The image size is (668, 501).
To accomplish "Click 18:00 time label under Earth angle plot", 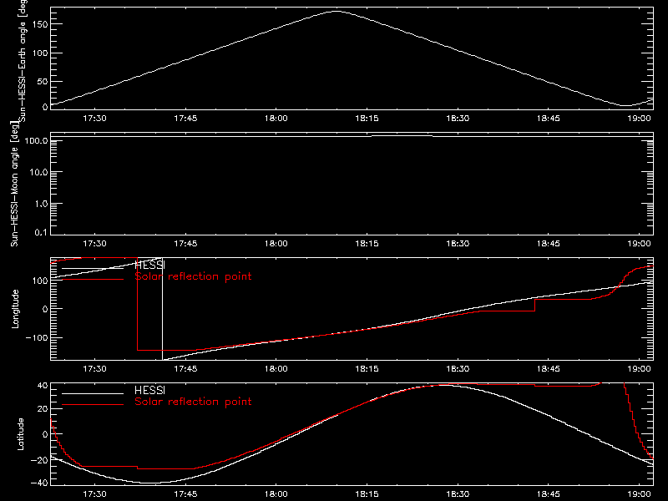I will pyautogui.click(x=276, y=118).
